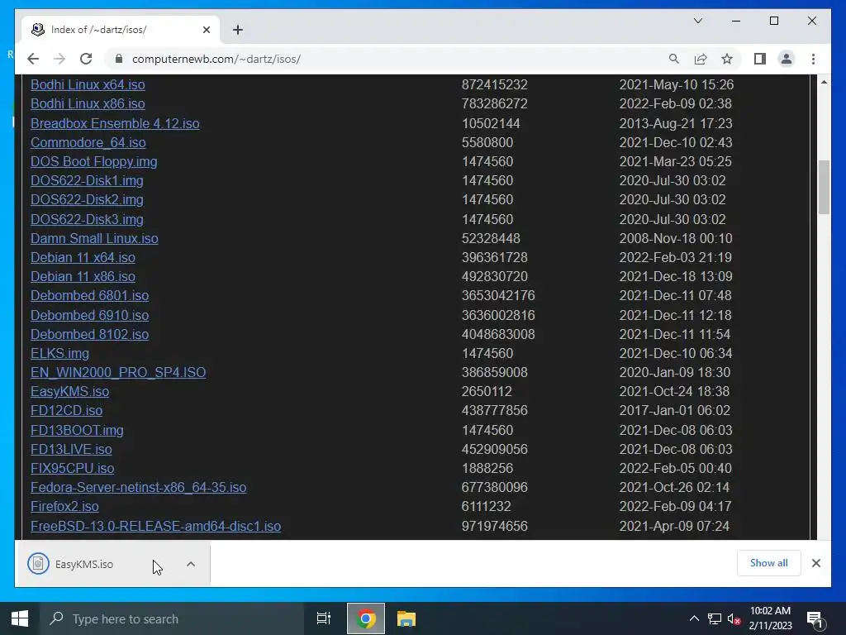Open Task View on the taskbar
This screenshot has height=635, width=846.
pos(324,618)
